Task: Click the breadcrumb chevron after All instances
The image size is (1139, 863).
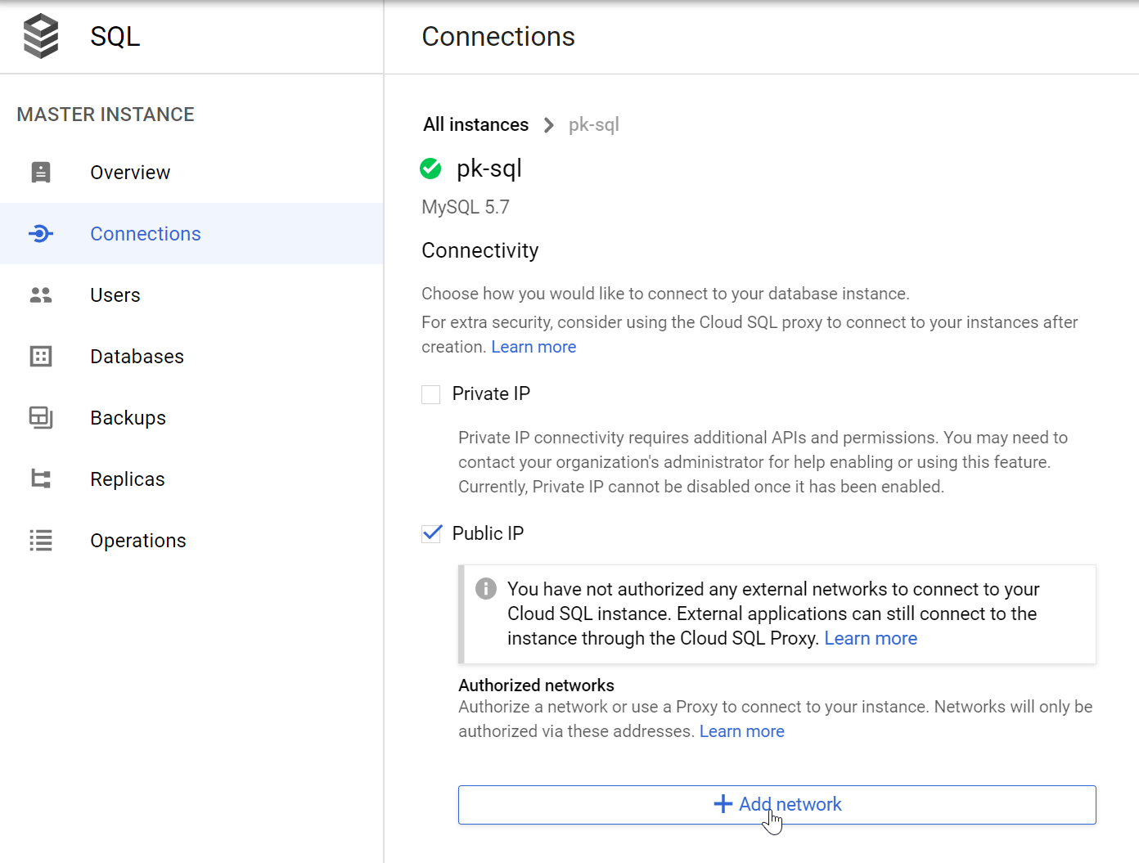Action: pyautogui.click(x=549, y=125)
